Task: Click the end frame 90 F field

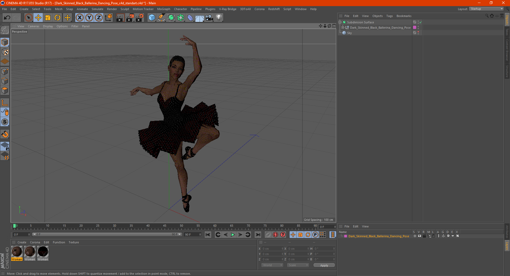Action: click(x=193, y=235)
